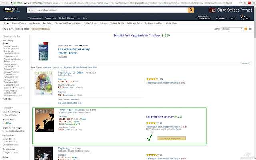Switch to grid view layout icon
Image resolution: width=256 pixels, height=160 pixels.
coord(250,29)
